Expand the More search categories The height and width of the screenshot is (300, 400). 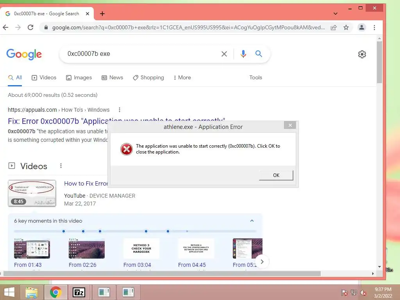pyautogui.click(x=182, y=78)
